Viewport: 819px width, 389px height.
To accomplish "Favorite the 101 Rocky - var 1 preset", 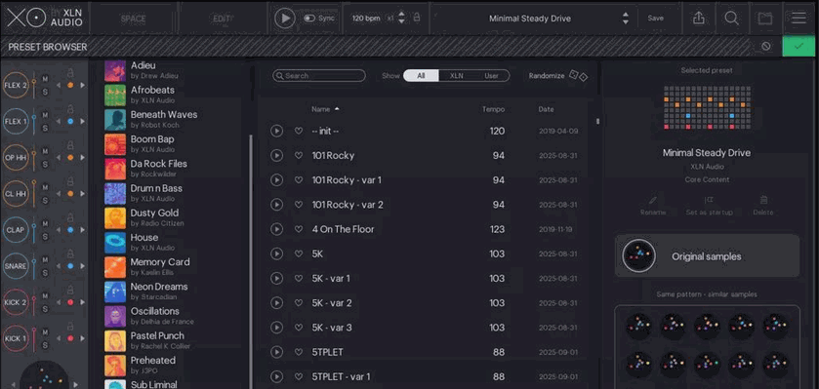I will [x=299, y=180].
